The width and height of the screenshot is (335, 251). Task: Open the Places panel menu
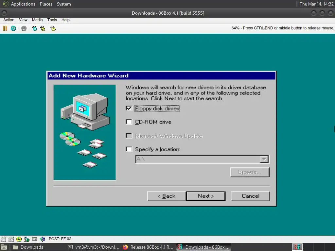(x=46, y=4)
